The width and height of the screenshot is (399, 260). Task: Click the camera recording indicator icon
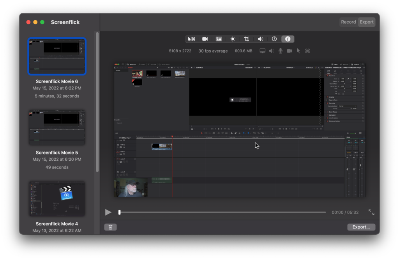(x=290, y=51)
